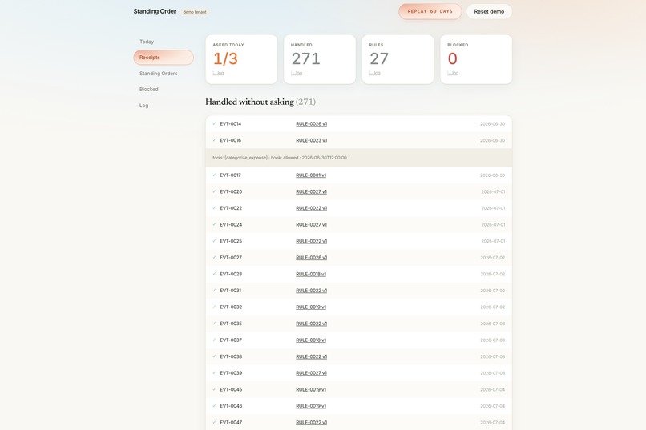Click the green checkmark on EVT-0014 row
The height and width of the screenshot is (430, 646).
pos(214,123)
